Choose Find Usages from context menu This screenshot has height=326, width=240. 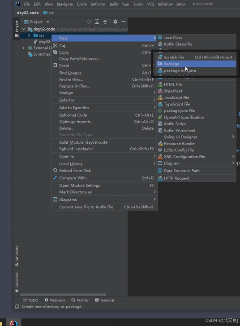pos(104,73)
